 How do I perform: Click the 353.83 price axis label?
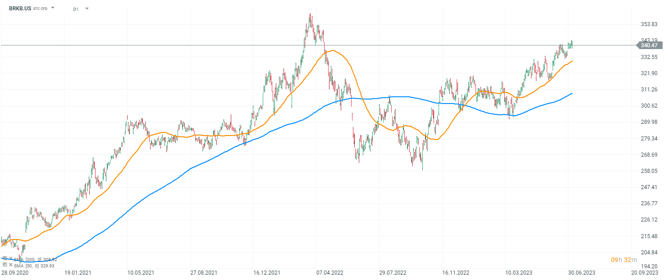pyautogui.click(x=650, y=24)
